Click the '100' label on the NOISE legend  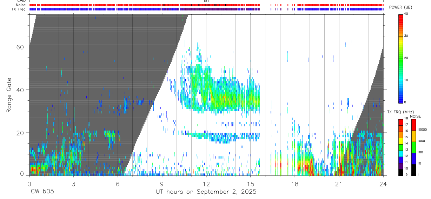tap(420, 152)
